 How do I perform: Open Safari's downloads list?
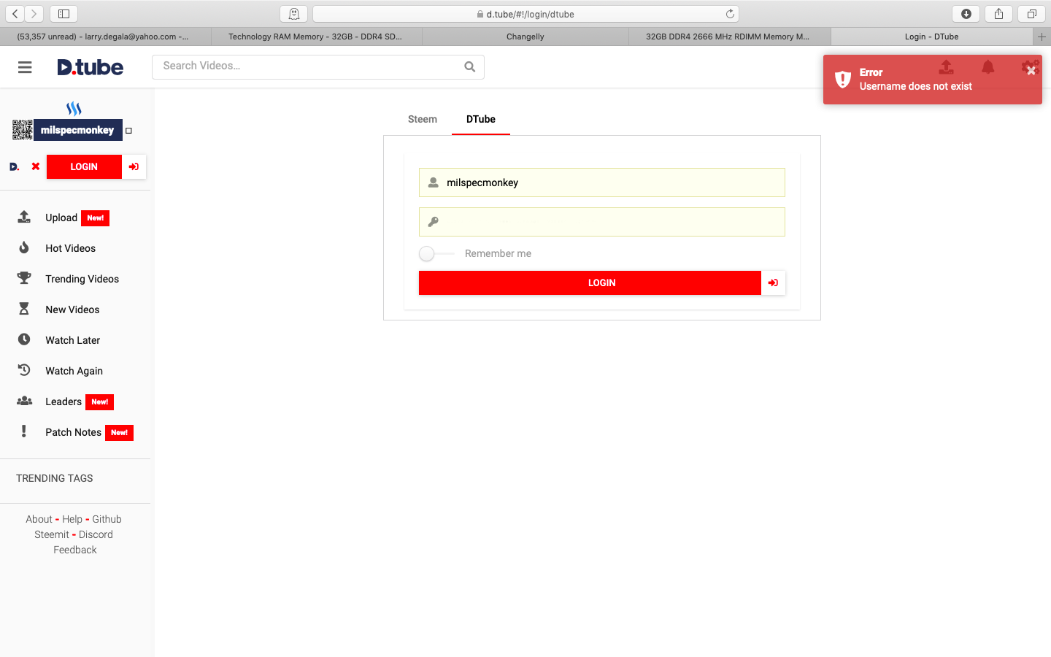click(966, 14)
